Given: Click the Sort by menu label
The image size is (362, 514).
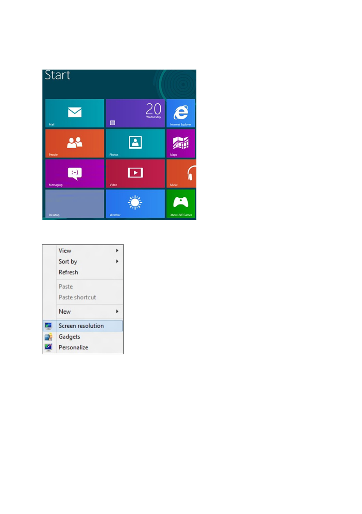Looking at the screenshot, I should click(68, 262).
